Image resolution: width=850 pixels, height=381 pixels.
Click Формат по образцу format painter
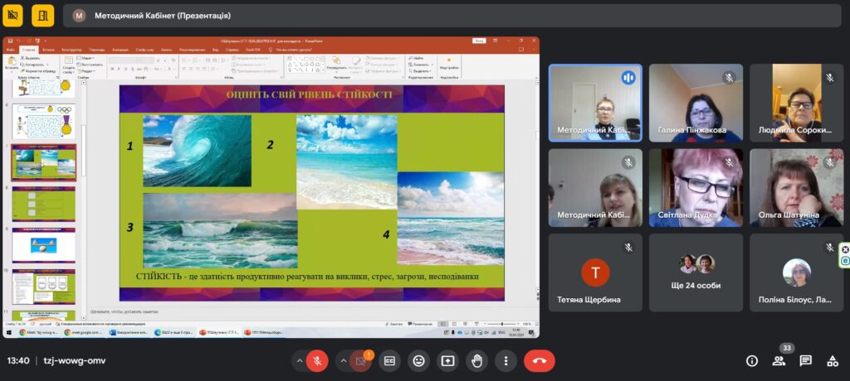point(38,71)
